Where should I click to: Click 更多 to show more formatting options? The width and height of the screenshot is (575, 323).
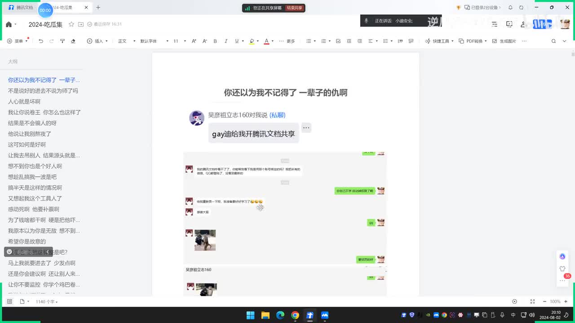click(x=287, y=41)
